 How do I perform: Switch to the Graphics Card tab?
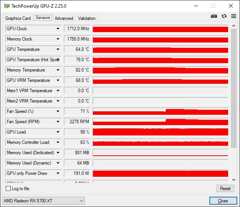click(18, 18)
